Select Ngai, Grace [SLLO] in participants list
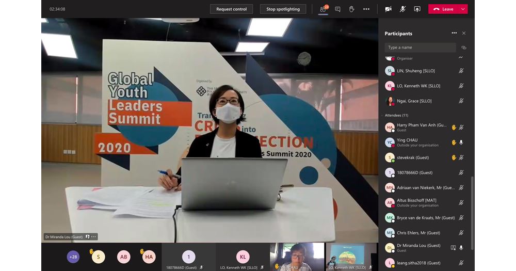The width and height of the screenshot is (516, 271). pyautogui.click(x=414, y=101)
